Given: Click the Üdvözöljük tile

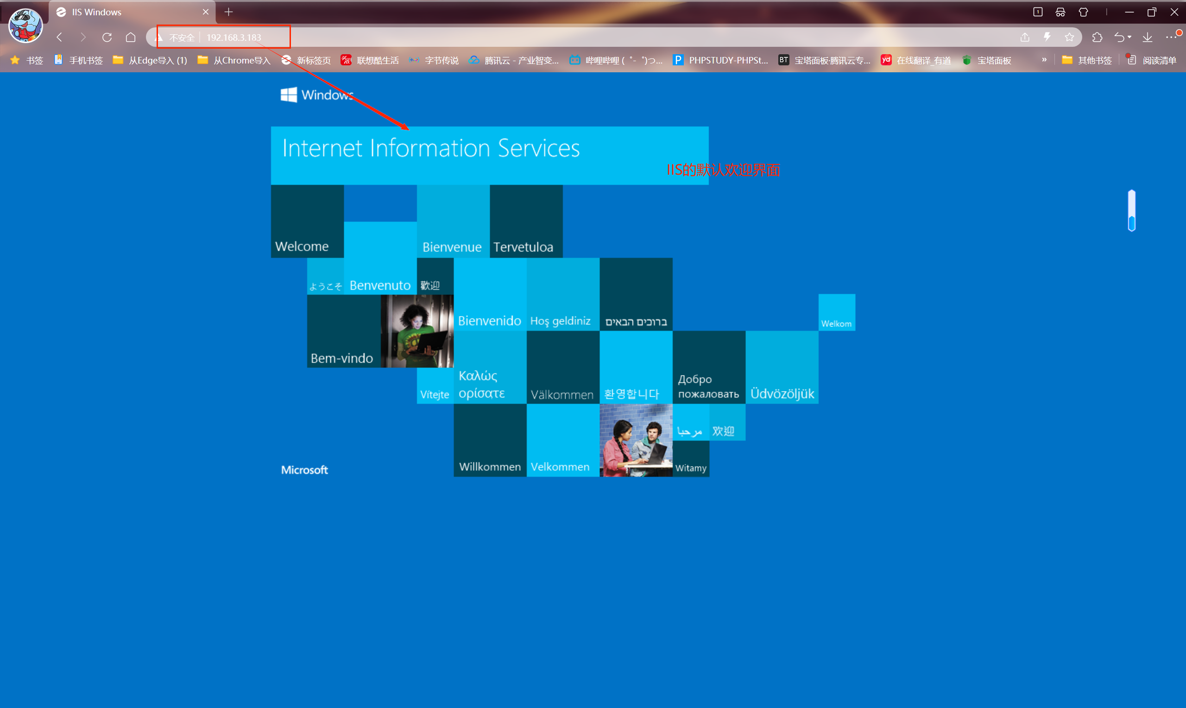Looking at the screenshot, I should tap(782, 367).
